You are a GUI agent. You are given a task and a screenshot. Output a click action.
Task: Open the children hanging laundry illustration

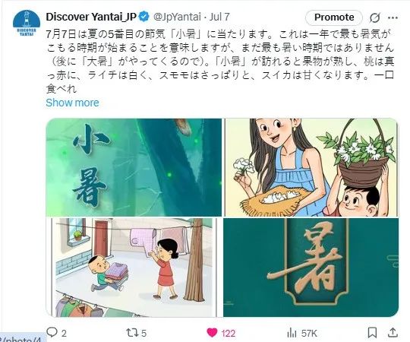tap(134, 268)
